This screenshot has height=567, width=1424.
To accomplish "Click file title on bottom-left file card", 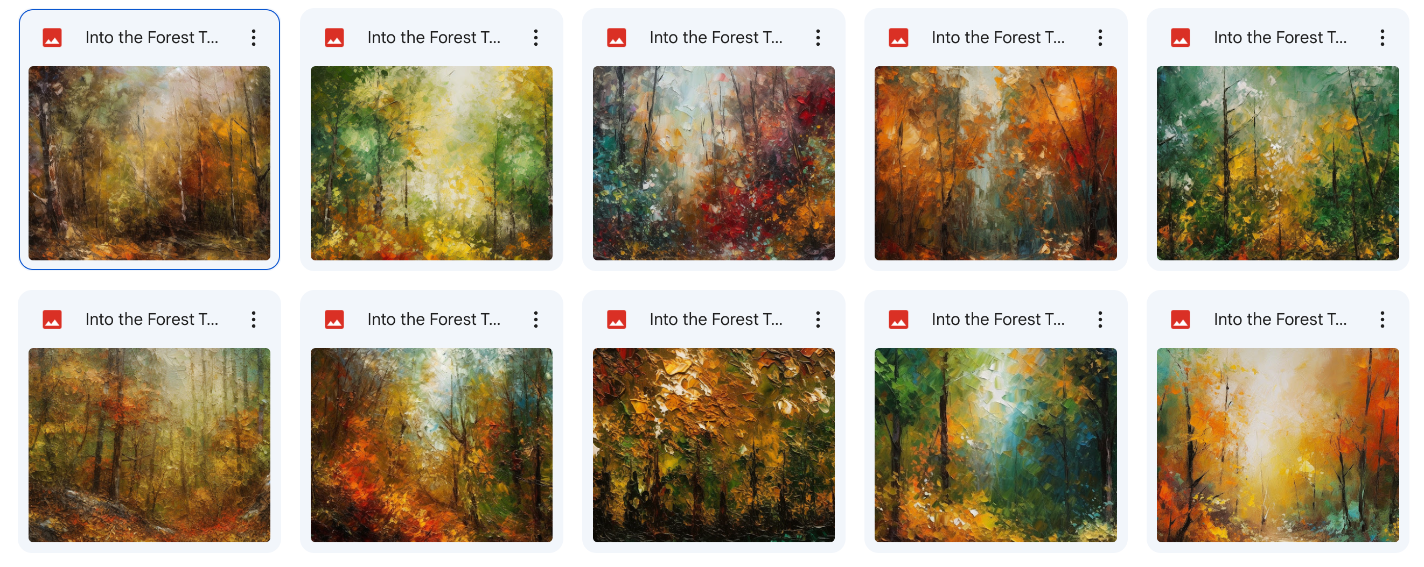I will click(152, 319).
